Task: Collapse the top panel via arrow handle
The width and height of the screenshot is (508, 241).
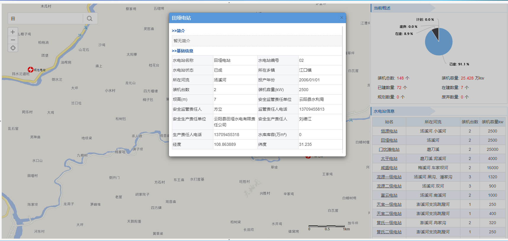Action: 229,2
